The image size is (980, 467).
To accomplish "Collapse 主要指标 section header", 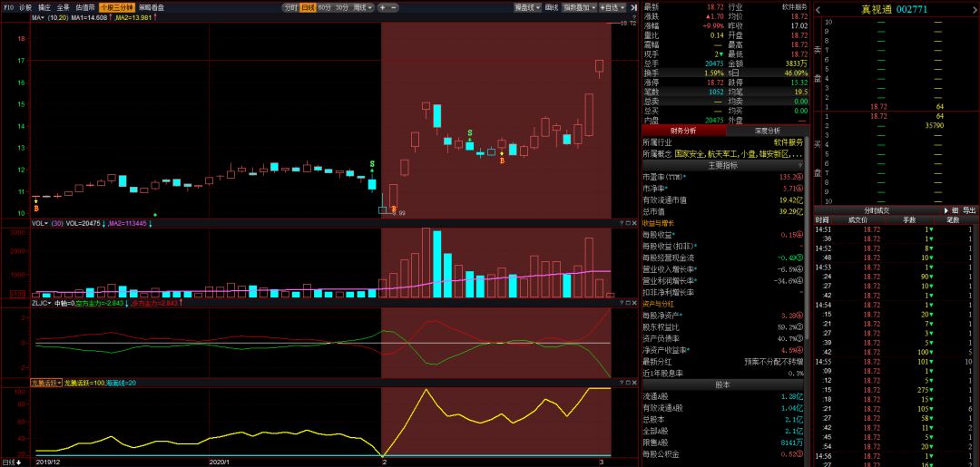I will (x=722, y=165).
